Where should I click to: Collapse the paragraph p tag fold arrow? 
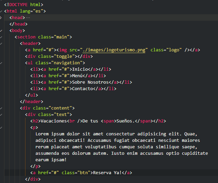(1, 128)
